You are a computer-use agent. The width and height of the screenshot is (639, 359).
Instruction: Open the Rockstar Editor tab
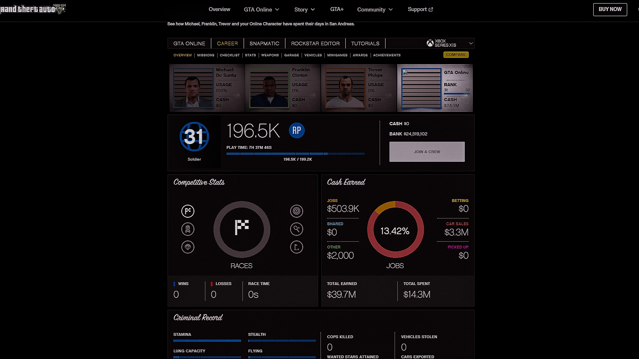pos(315,43)
